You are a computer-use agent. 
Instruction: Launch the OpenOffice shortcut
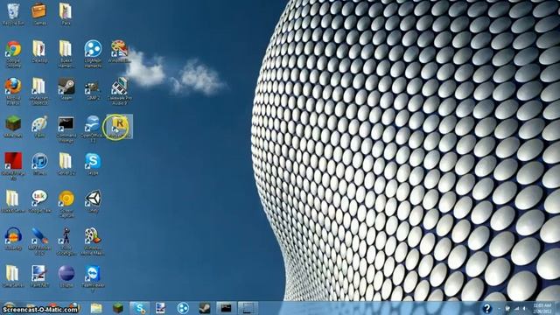point(93,129)
